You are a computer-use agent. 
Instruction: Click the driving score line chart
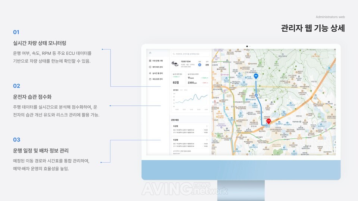click(x=191, y=100)
